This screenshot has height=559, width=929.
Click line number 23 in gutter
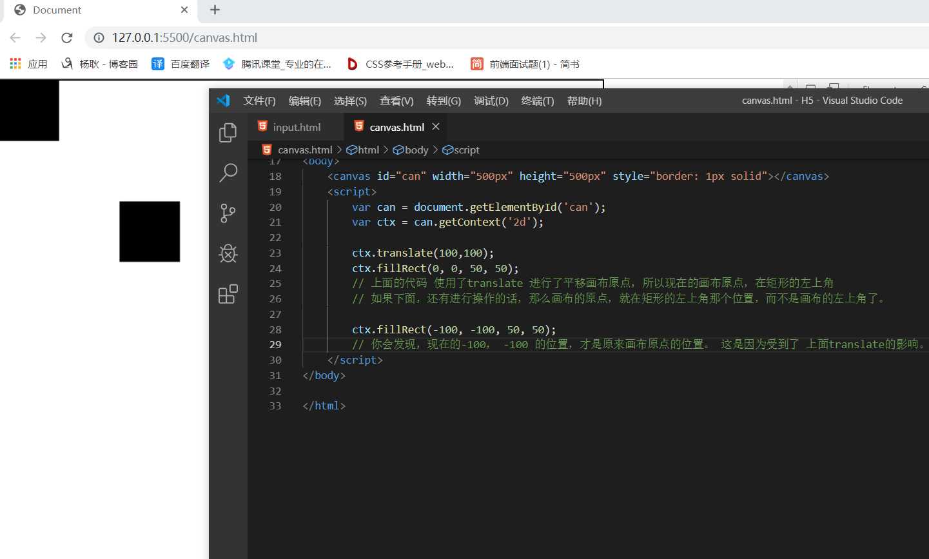point(275,253)
